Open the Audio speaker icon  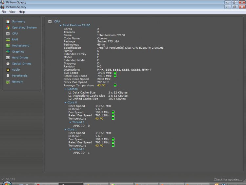8,70
